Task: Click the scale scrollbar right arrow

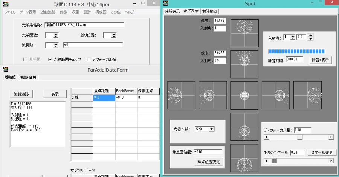Action: (331, 161)
